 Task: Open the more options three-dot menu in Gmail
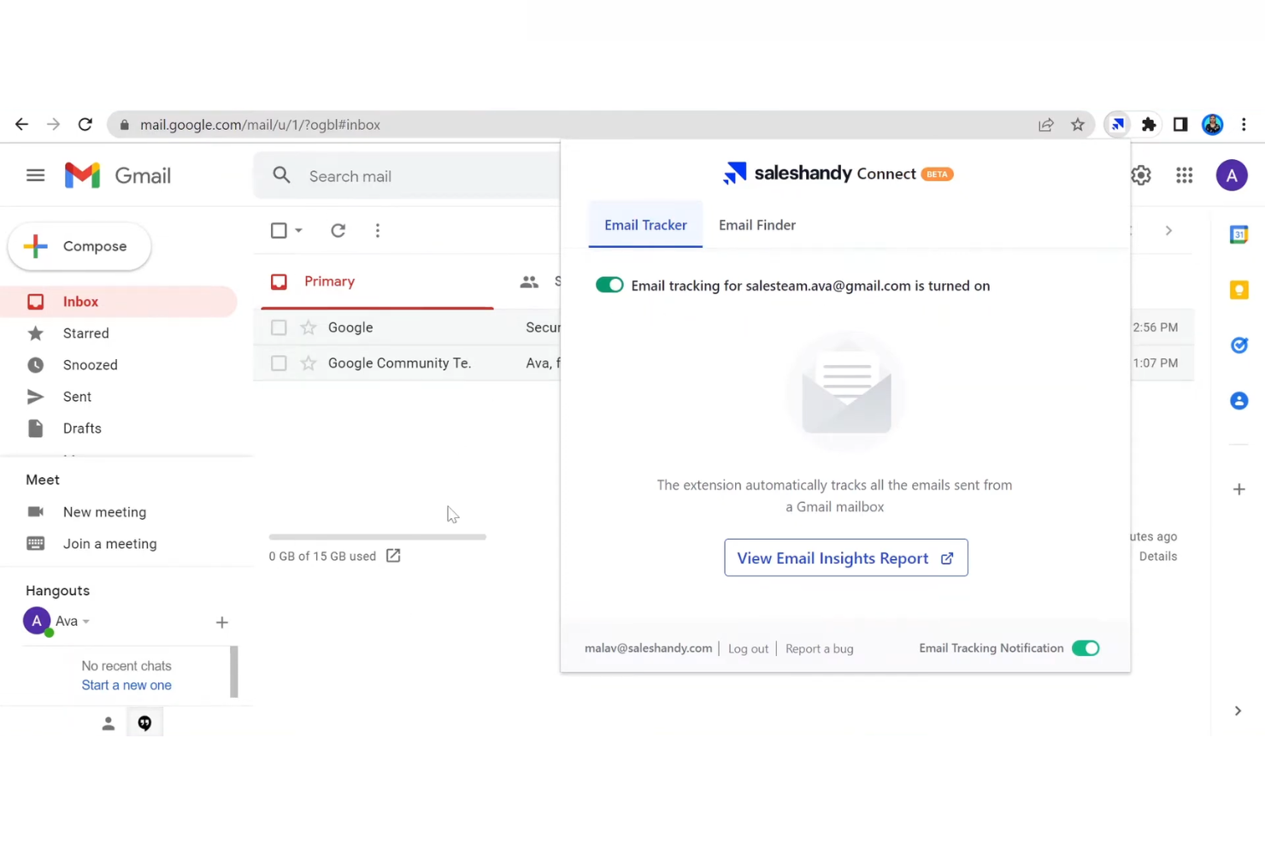pyautogui.click(x=377, y=230)
